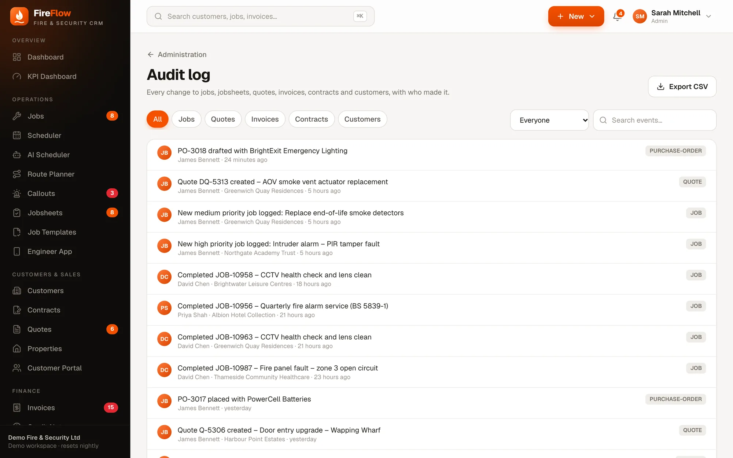733x458 pixels.
Task: Open Jobs wrench icon in sidebar
Action: click(x=17, y=116)
